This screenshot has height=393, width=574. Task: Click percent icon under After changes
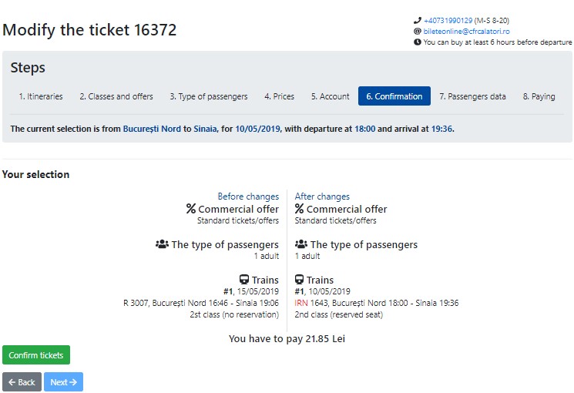coord(299,209)
